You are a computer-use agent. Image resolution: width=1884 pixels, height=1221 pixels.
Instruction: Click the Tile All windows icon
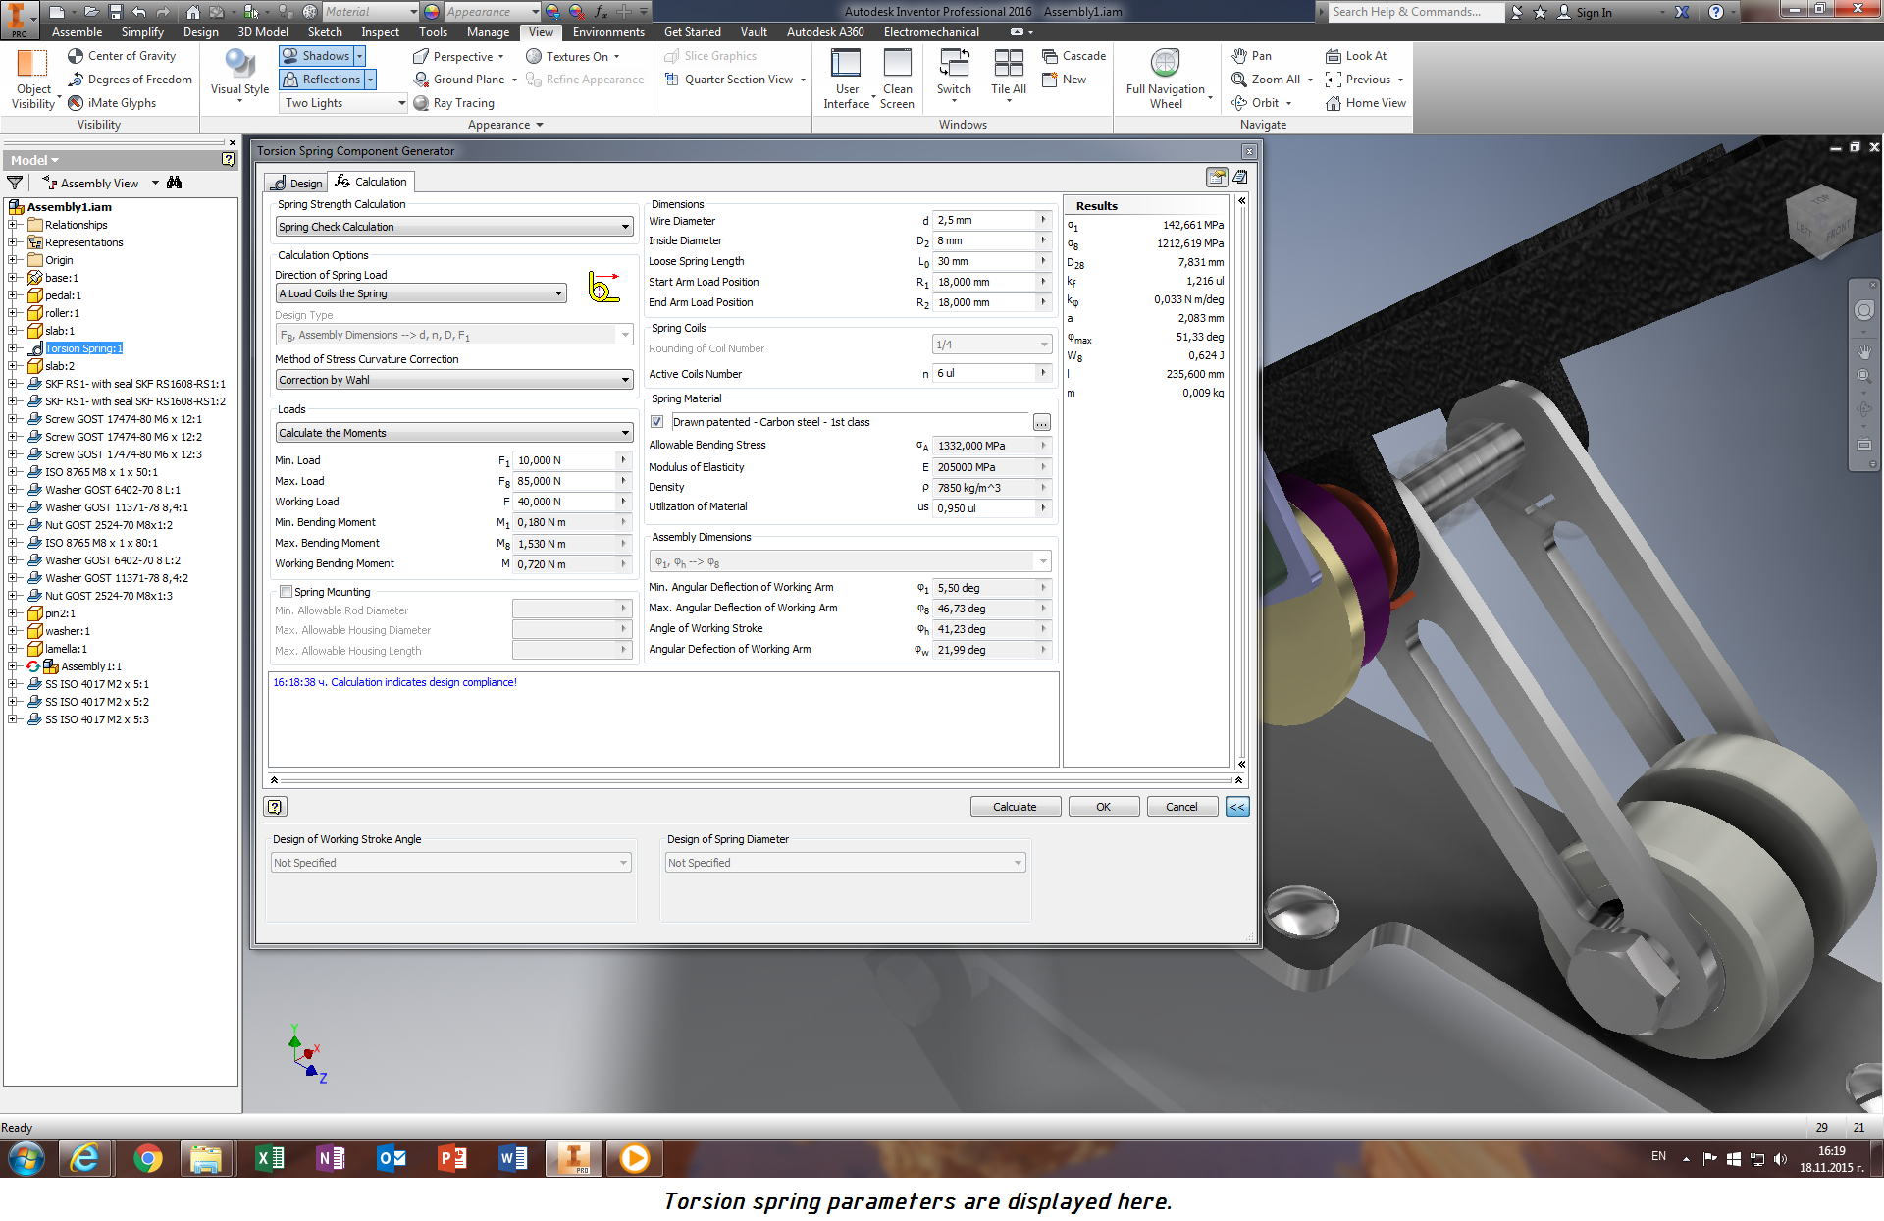pos(1008,64)
